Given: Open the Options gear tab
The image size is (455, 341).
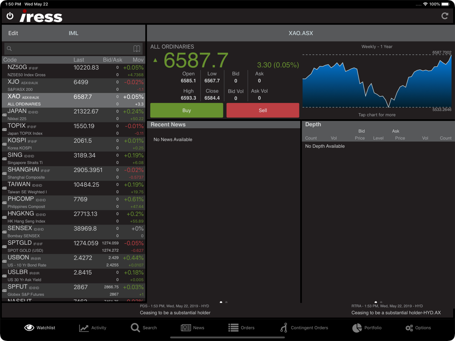Looking at the screenshot, I should click(418, 328).
